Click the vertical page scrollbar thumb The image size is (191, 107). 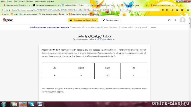[x=190, y=23]
